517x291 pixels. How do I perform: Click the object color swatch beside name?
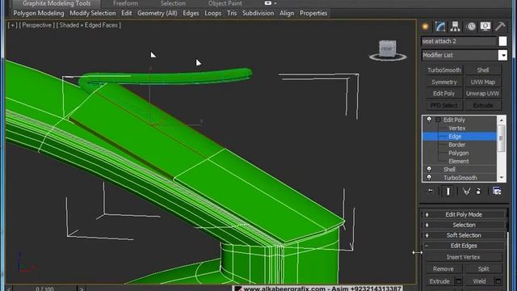point(502,41)
